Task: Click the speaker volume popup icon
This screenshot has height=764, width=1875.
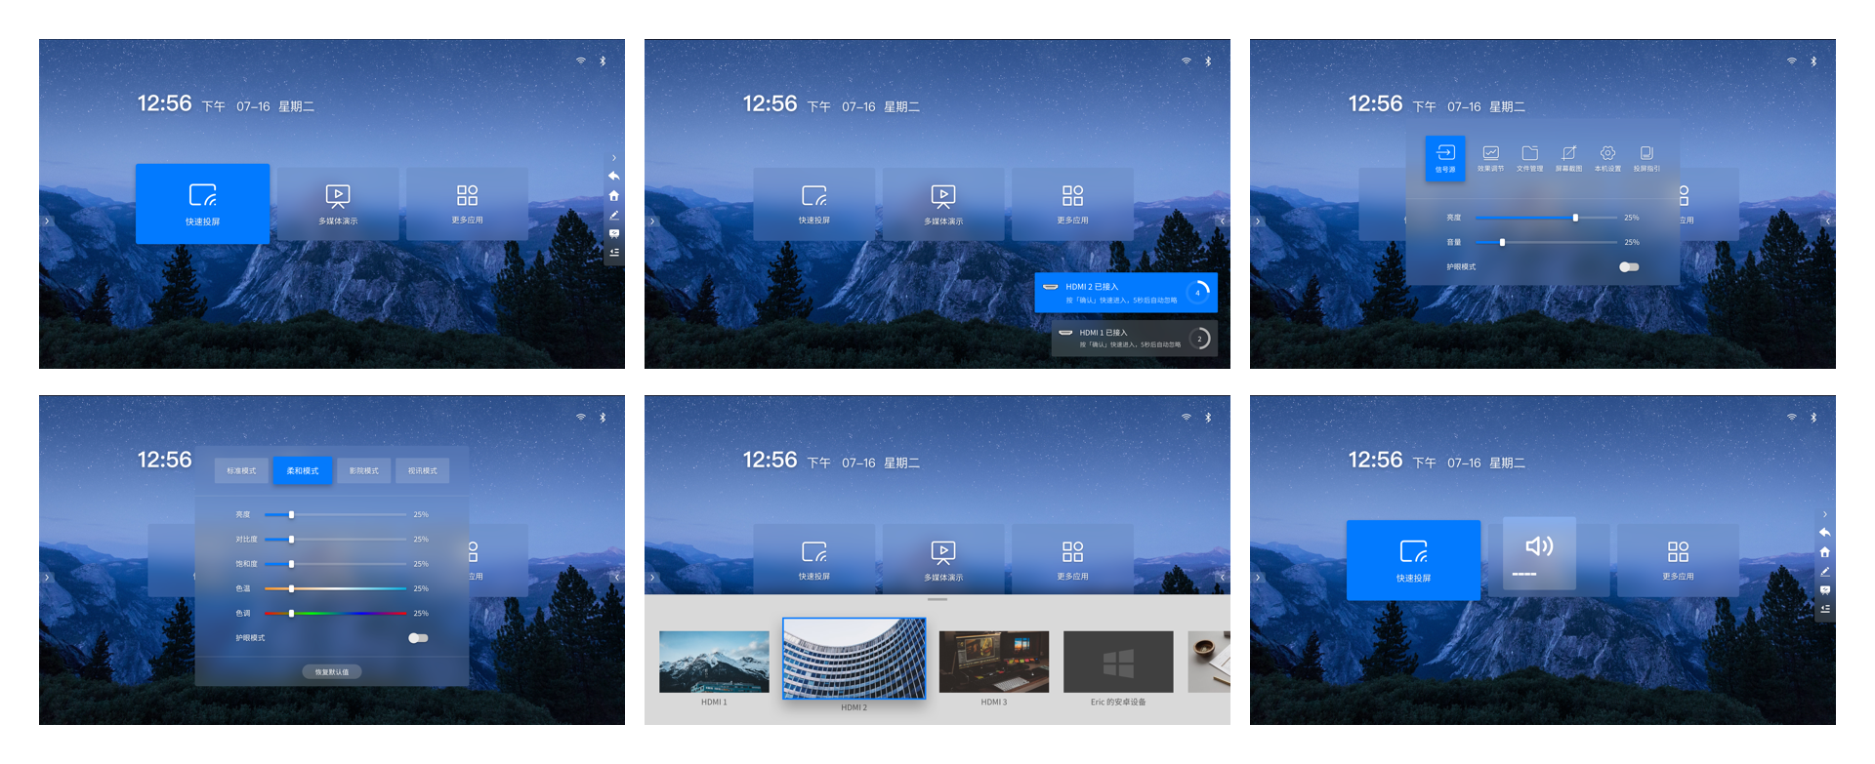Action: (x=1539, y=546)
